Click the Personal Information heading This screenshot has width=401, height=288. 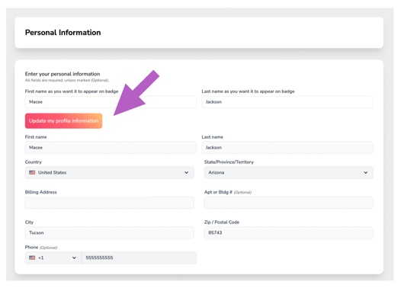tap(63, 33)
